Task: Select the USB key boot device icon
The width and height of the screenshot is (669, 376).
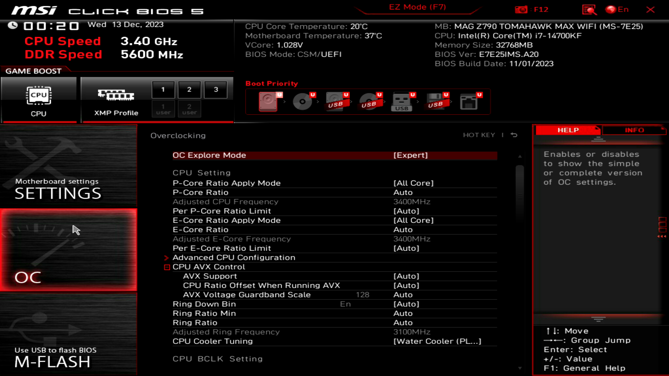Action: pos(403,101)
